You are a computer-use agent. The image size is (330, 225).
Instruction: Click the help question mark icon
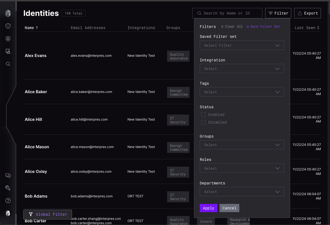[x=8, y=201]
